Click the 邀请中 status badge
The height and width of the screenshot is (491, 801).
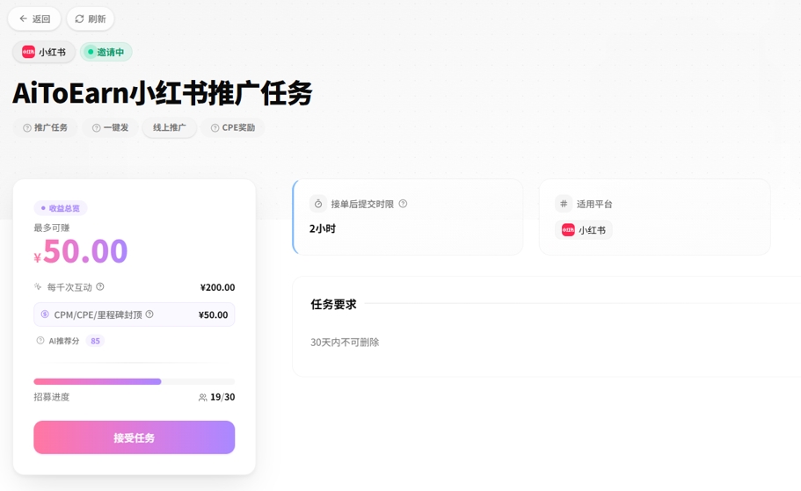tap(106, 52)
